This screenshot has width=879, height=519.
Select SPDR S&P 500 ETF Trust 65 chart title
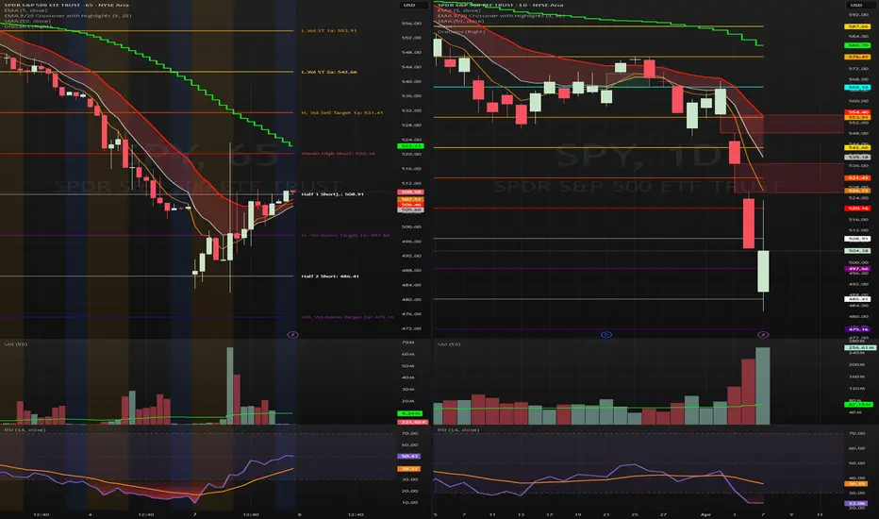click(x=66, y=5)
